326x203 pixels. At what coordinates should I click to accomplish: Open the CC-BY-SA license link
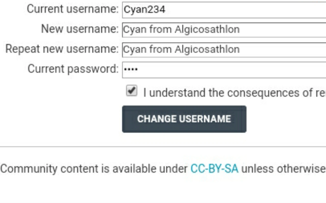coord(214,169)
